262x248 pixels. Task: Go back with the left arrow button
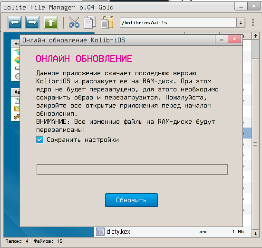pos(15,22)
